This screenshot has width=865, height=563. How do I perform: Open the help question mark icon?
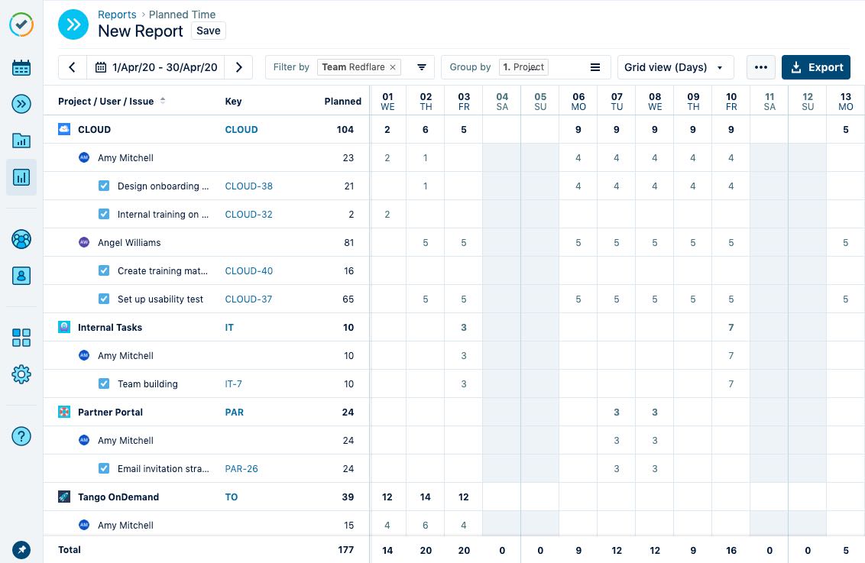[21, 436]
